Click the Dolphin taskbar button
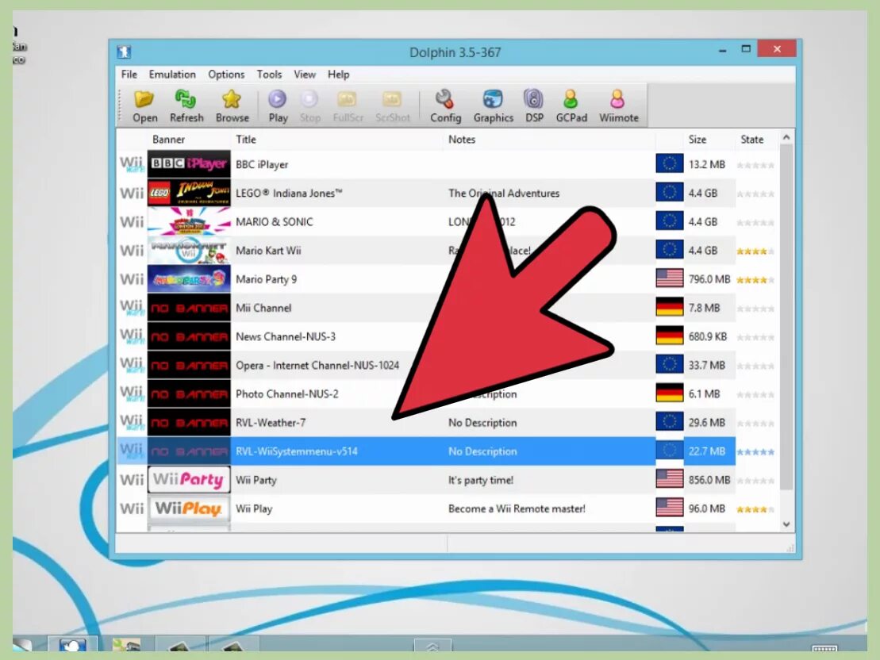The image size is (880, 660). 72,643
